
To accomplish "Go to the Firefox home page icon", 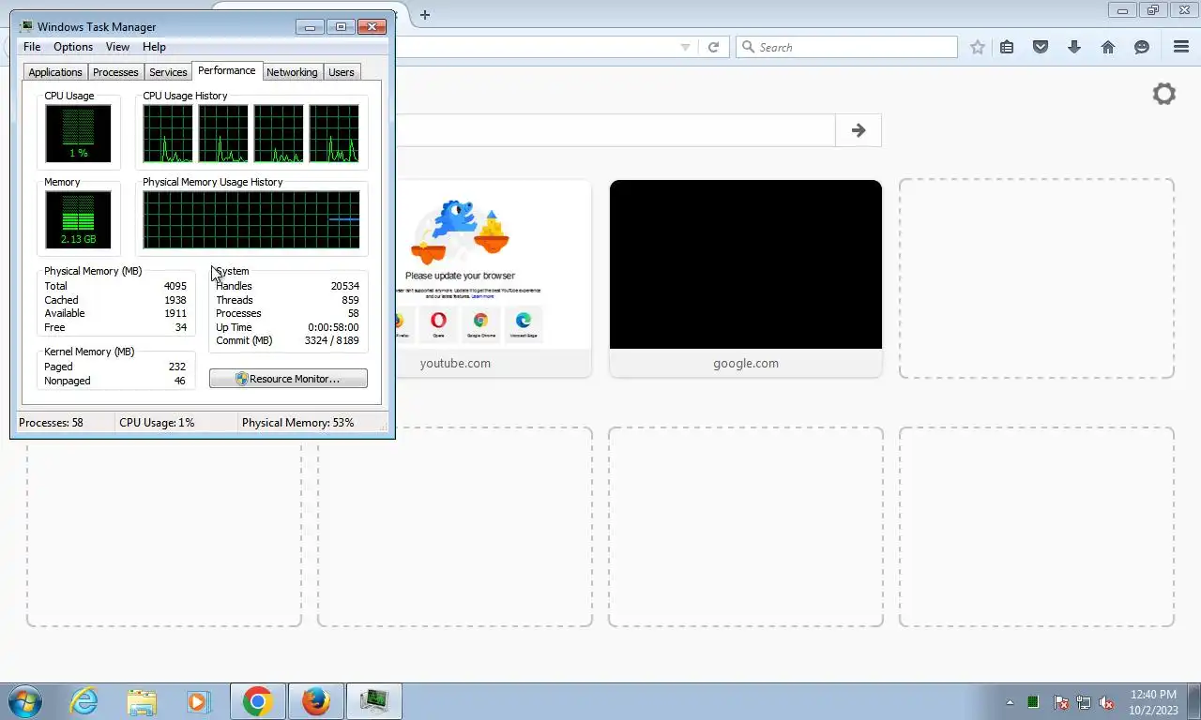I will pos(1108,47).
